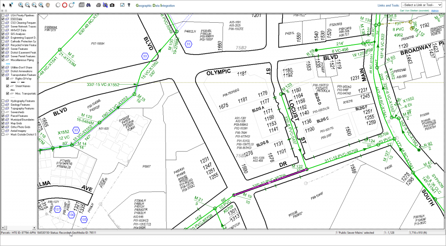Select the arrow pointer tool
Image resolution: width=446 pixels, height=246 pixels.
(x=3, y=5)
